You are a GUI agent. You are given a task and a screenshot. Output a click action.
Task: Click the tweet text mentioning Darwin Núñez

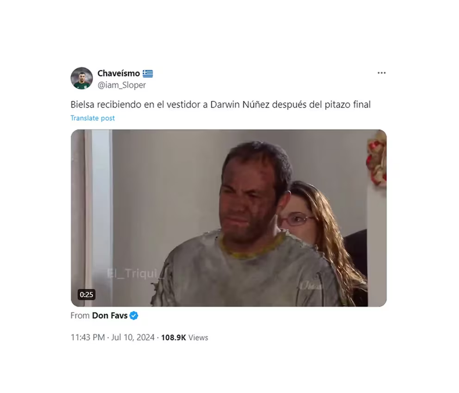[x=220, y=104]
